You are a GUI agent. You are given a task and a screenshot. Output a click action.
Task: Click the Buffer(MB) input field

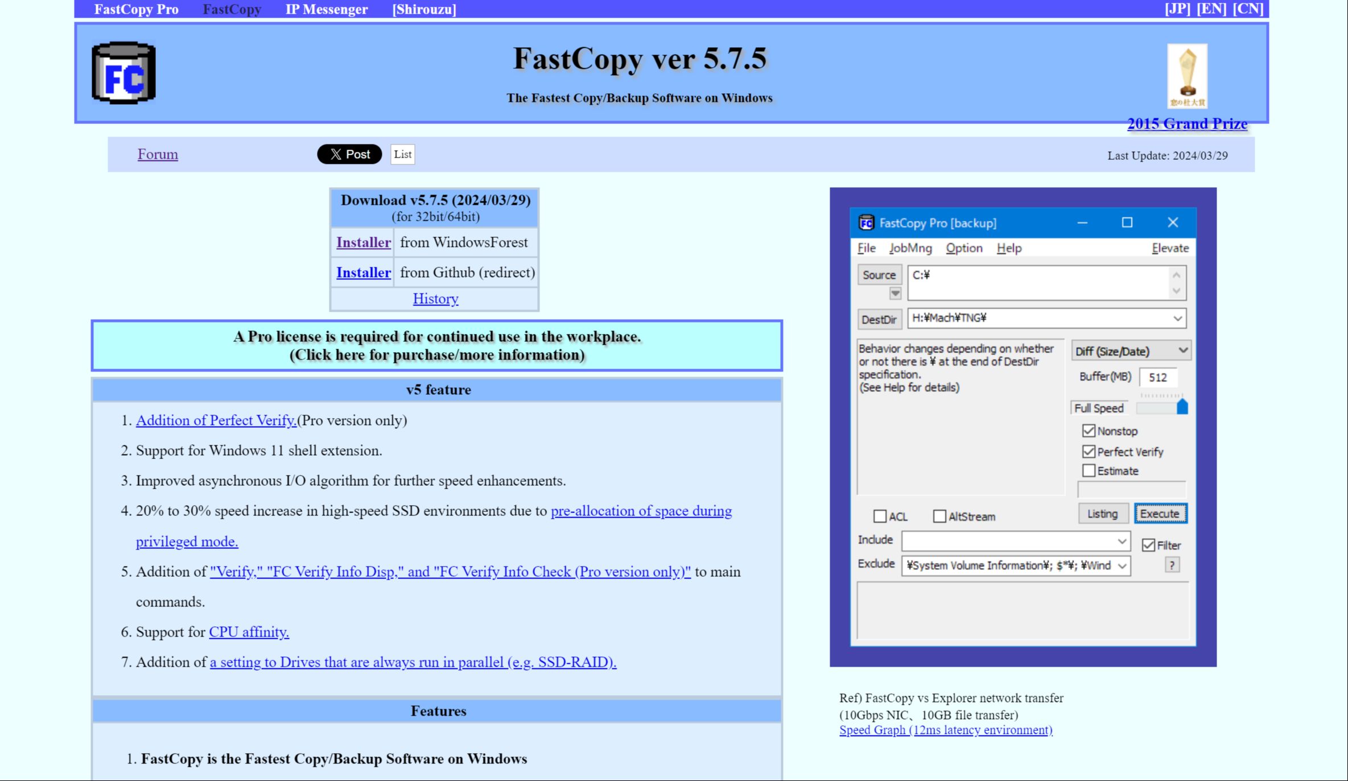(x=1157, y=377)
